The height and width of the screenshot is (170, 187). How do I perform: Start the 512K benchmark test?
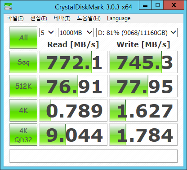tap(23, 86)
